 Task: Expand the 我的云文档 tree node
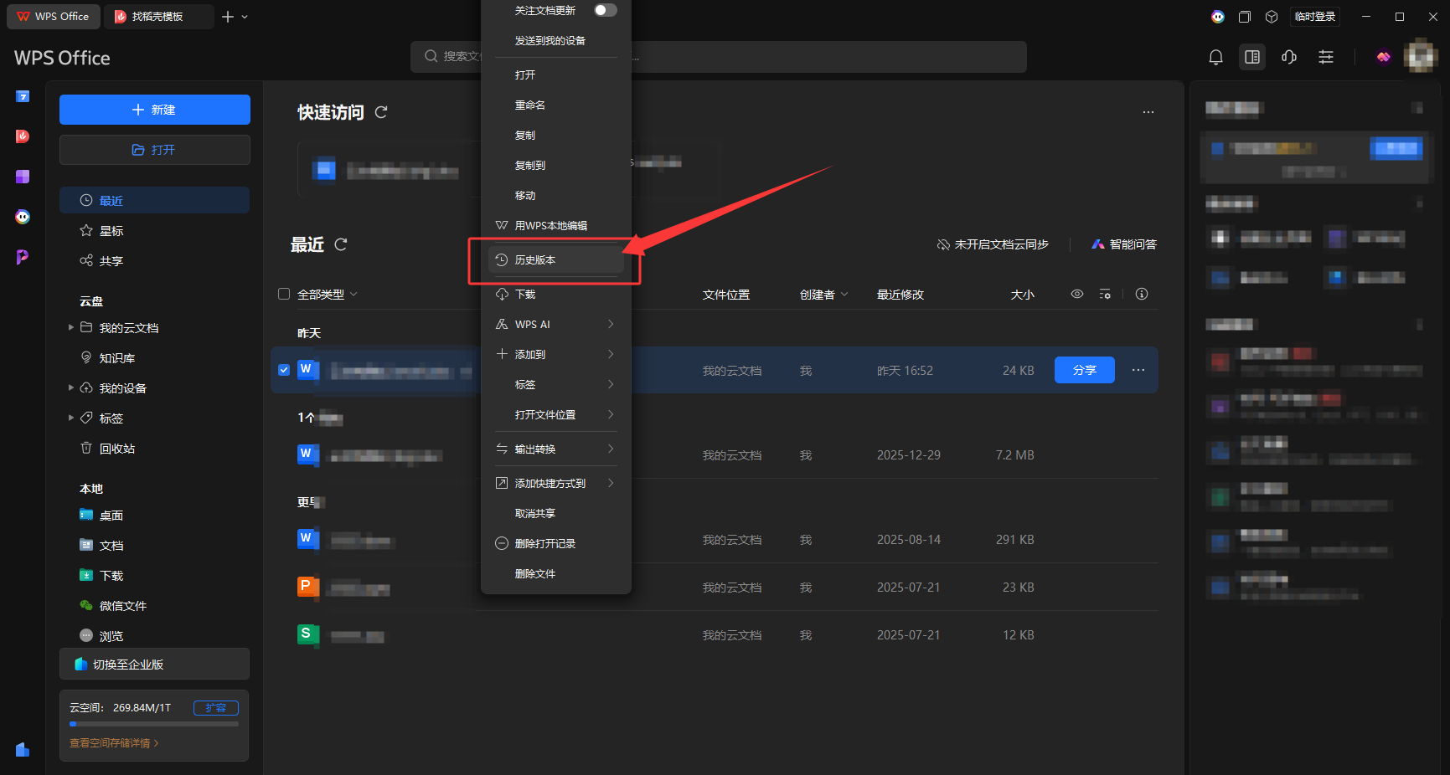tap(71, 327)
